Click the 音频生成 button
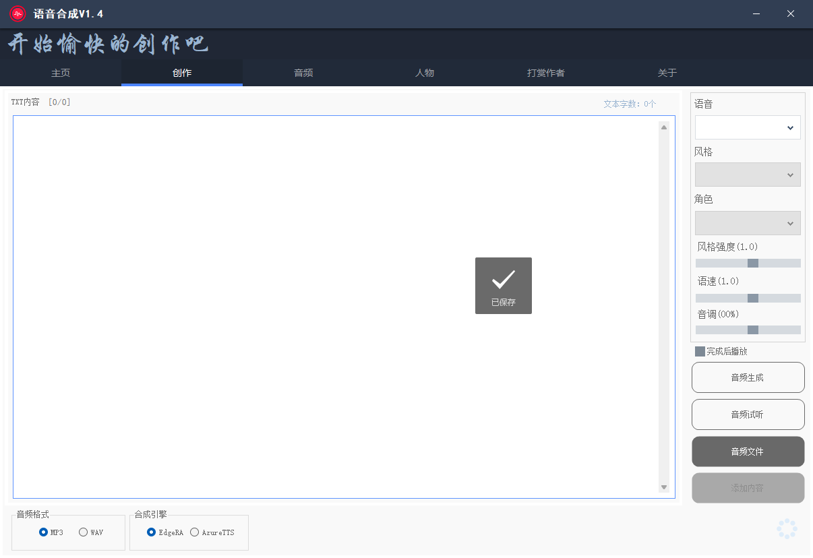This screenshot has width=813, height=558. point(748,377)
